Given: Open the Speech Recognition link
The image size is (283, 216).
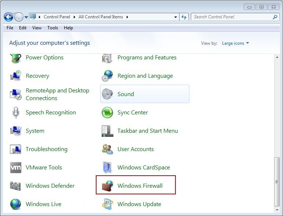Looking at the screenshot, I should [x=51, y=113].
